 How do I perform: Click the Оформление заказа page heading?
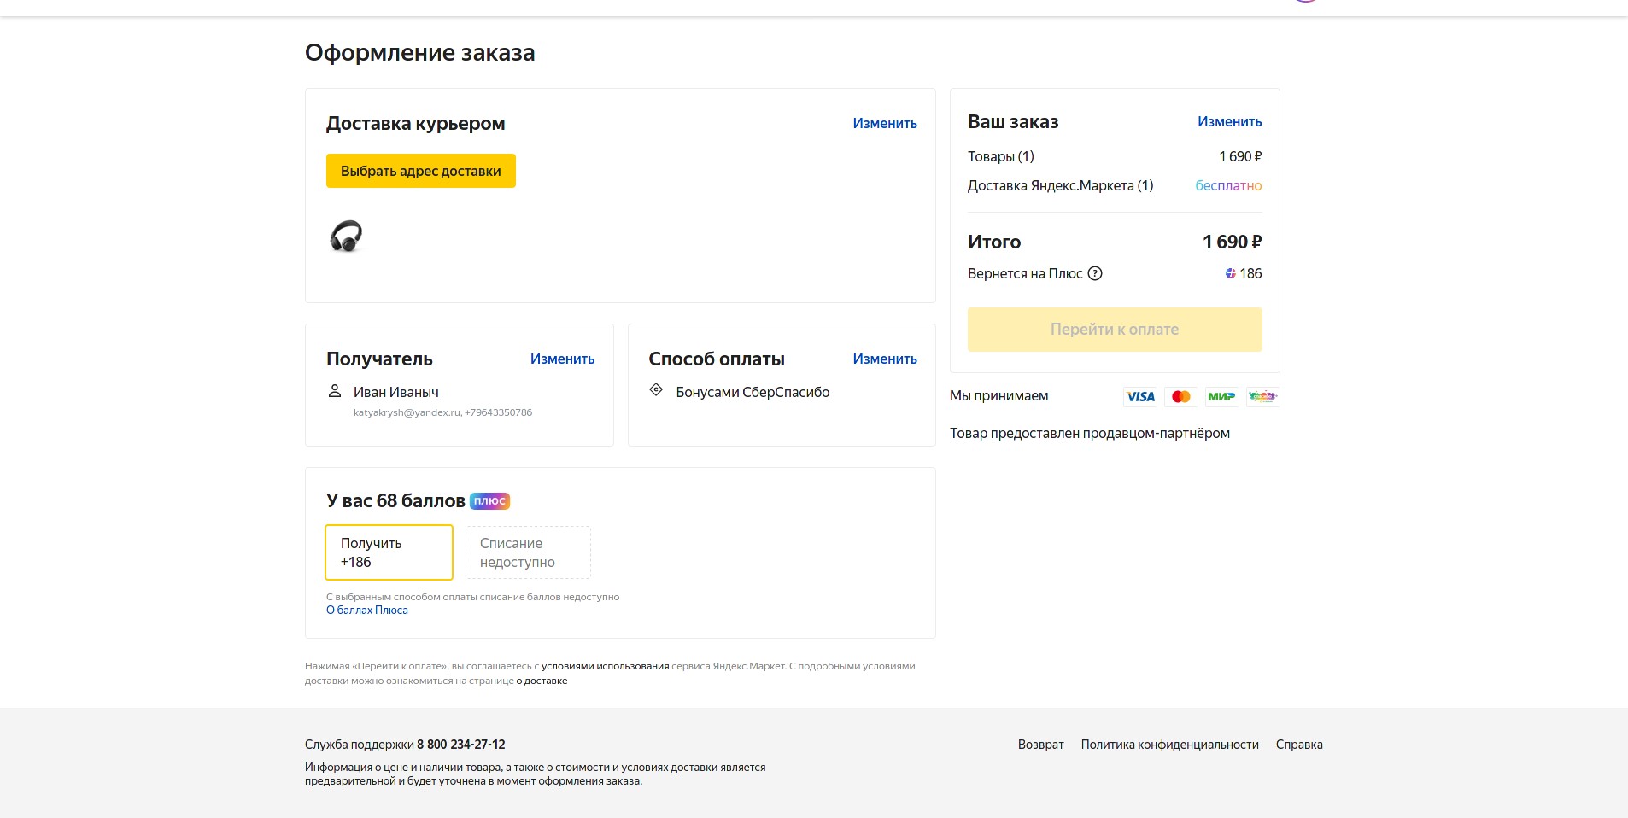[x=420, y=53]
